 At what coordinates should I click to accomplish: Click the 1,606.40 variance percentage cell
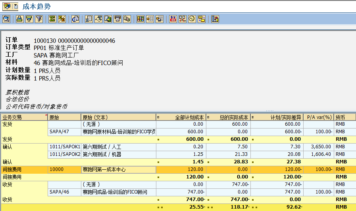click(319, 154)
